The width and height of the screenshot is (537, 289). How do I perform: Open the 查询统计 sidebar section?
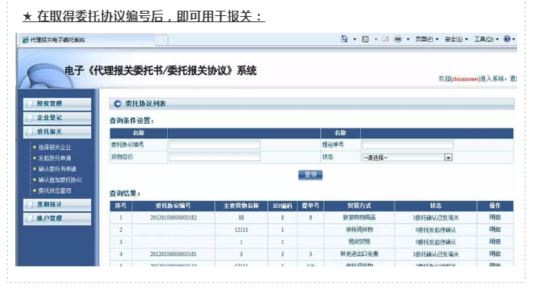pos(57,204)
